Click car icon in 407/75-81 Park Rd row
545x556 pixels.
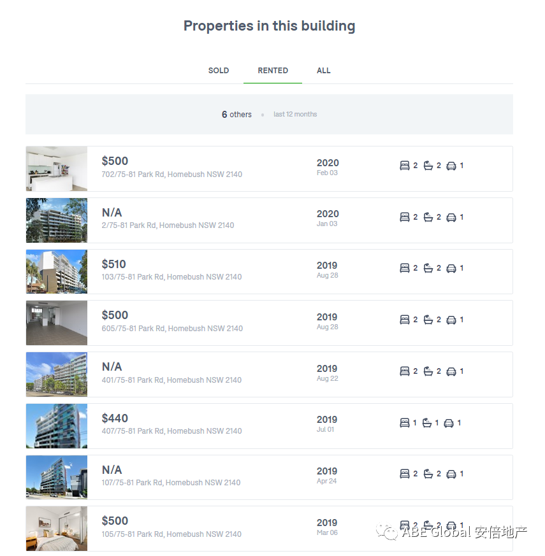tap(449, 423)
